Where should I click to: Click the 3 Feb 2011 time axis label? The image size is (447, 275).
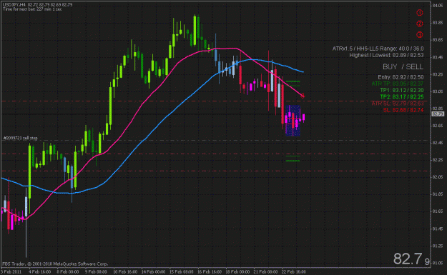pos(11,271)
